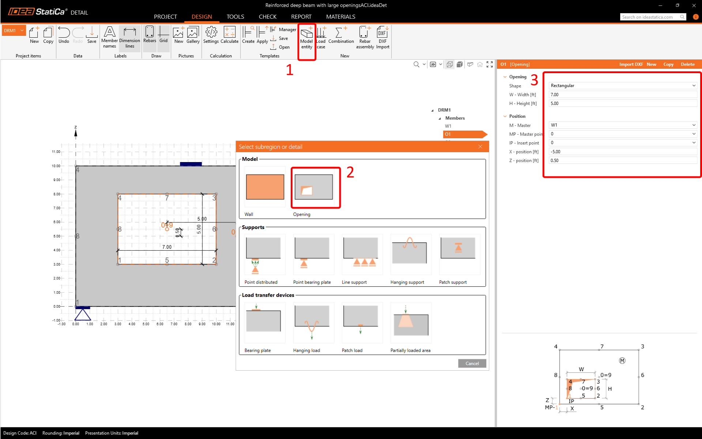Click the Model entity icon
702x439 pixels.
point(306,37)
